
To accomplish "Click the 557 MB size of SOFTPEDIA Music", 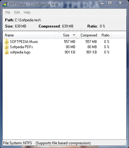I will click(69, 42).
